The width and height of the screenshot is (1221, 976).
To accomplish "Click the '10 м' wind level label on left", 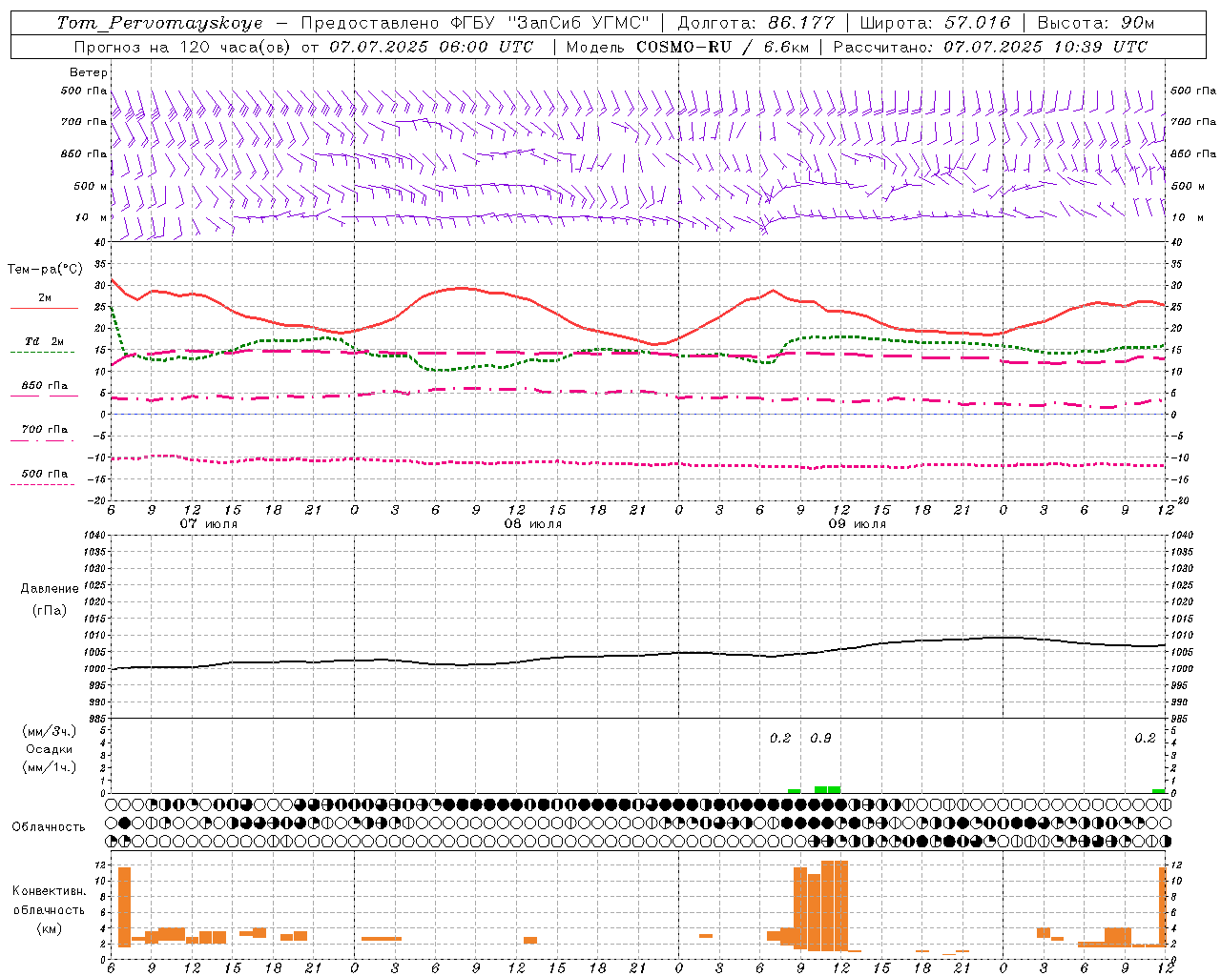I will tap(90, 217).
